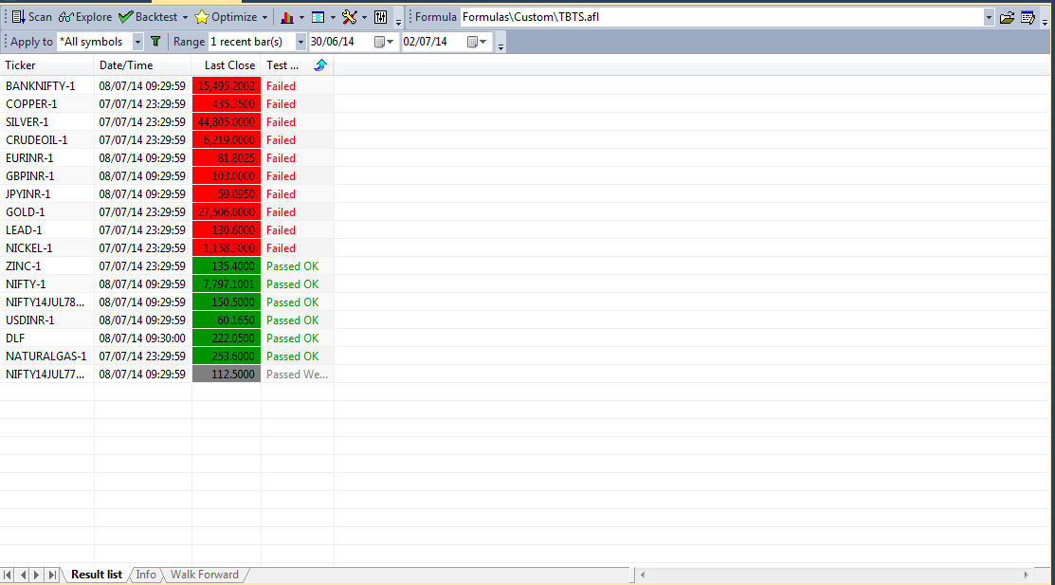Viewport: 1055px width, 585px height.
Task: Select the COPPER-1 ticker
Action: click(x=31, y=104)
